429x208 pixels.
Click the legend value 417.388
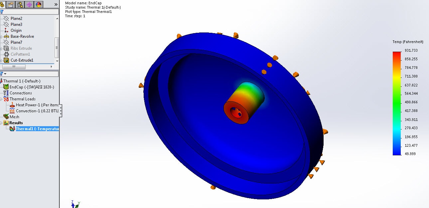tap(411, 111)
